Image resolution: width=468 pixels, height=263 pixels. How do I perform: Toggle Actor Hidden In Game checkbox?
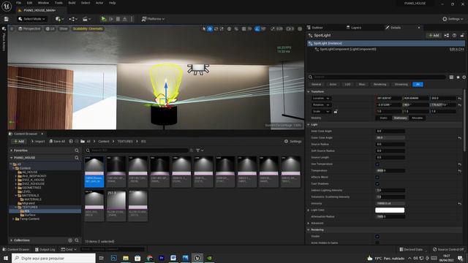(x=377, y=243)
